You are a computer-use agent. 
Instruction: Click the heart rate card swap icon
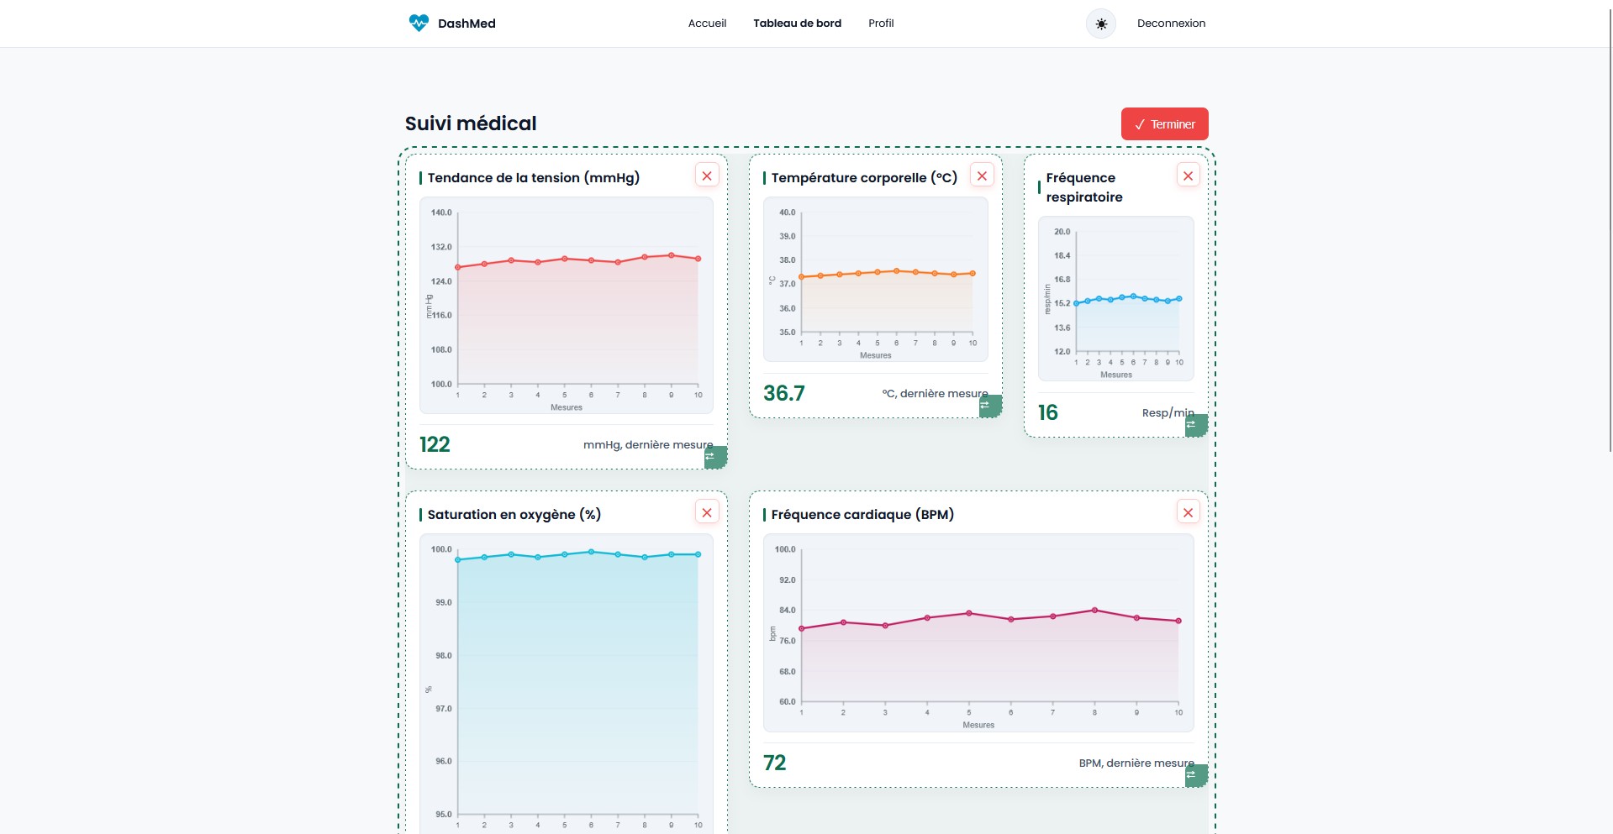1195,775
